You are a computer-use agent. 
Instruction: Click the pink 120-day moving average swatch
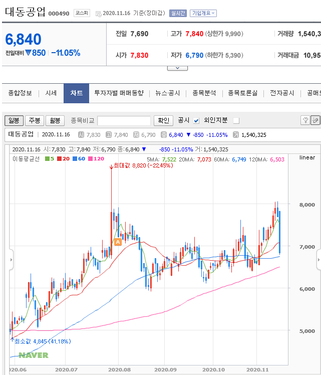click(x=91, y=158)
